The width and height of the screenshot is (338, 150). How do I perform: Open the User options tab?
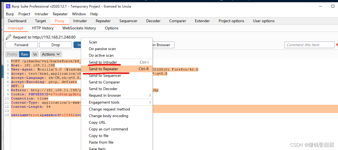pos(264,21)
